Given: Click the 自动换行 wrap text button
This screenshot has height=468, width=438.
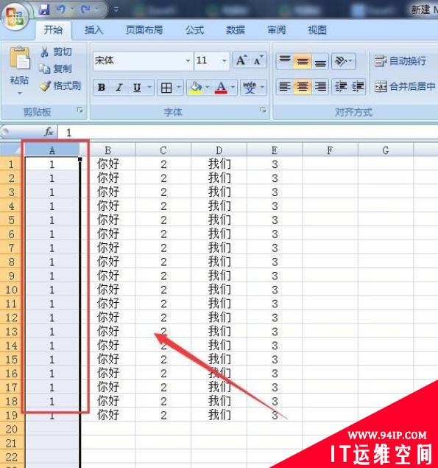Looking at the screenshot, I should tap(400, 61).
